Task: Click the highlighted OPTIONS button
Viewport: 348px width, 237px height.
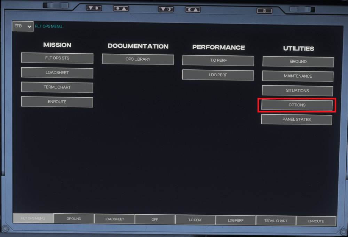Action: click(x=297, y=105)
